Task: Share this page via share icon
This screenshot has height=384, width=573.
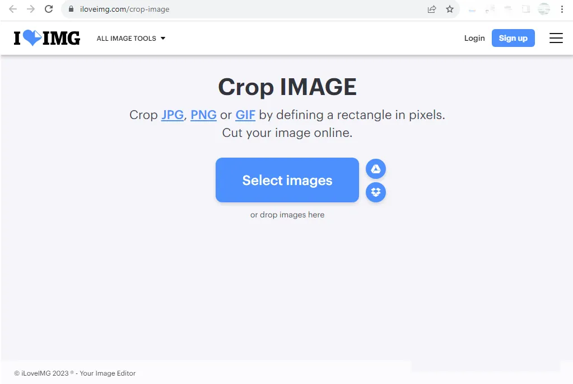Action: [x=432, y=9]
